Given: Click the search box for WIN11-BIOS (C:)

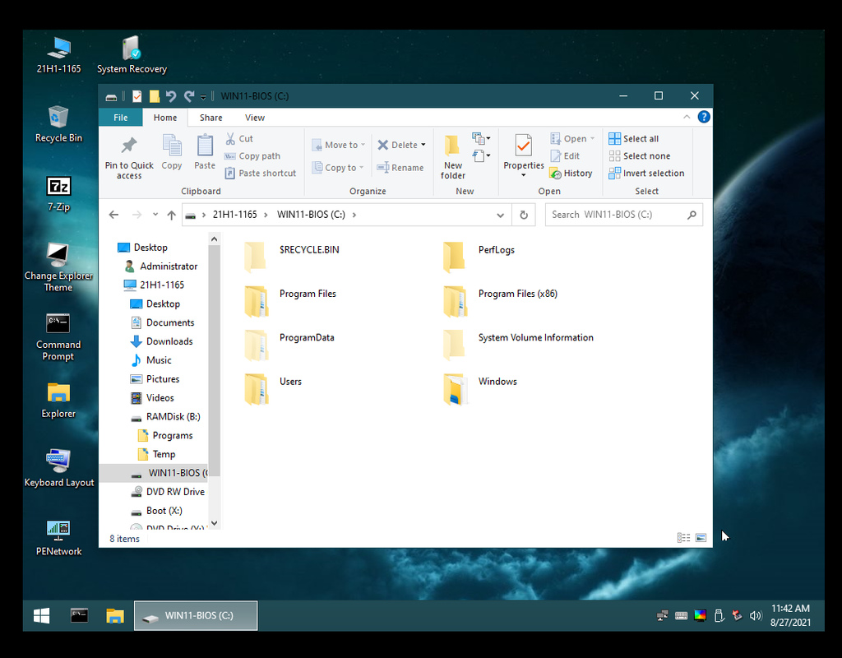Looking at the screenshot, I should click(624, 215).
